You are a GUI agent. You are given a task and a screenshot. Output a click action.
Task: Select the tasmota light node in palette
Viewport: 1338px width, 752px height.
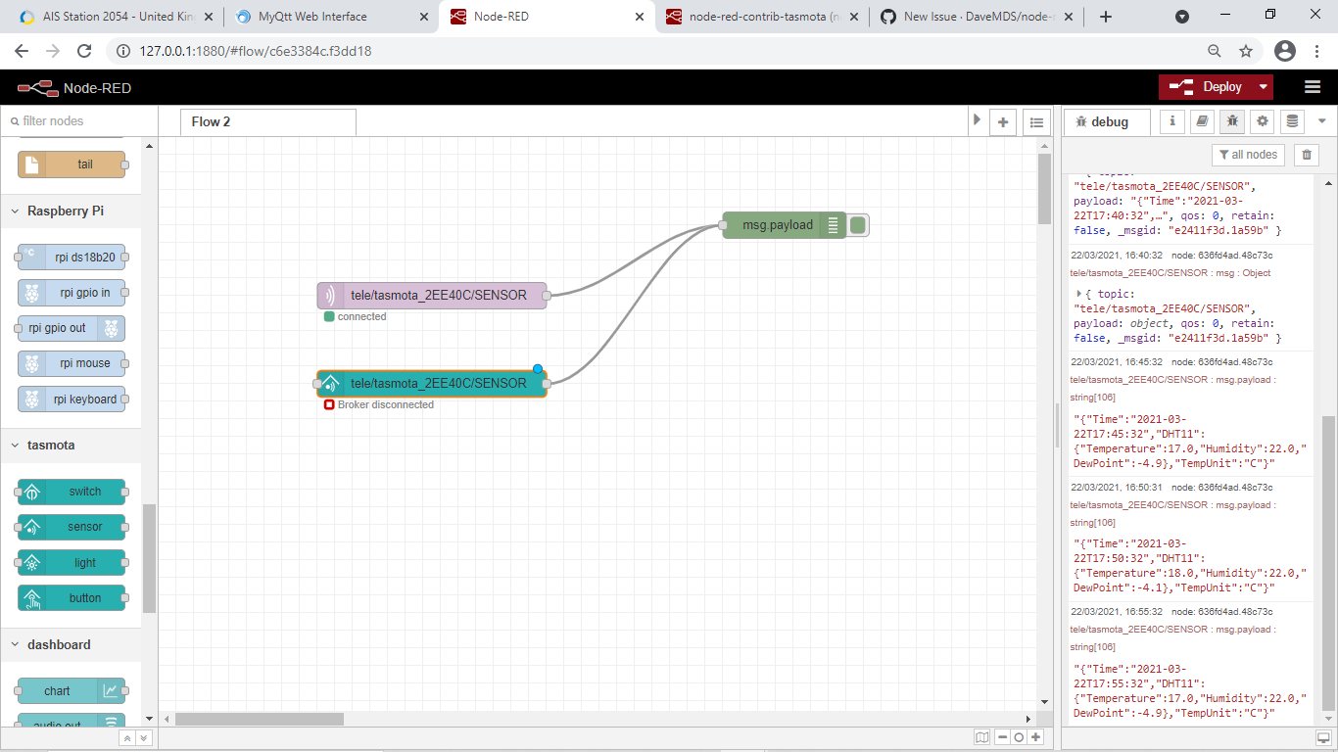71,562
